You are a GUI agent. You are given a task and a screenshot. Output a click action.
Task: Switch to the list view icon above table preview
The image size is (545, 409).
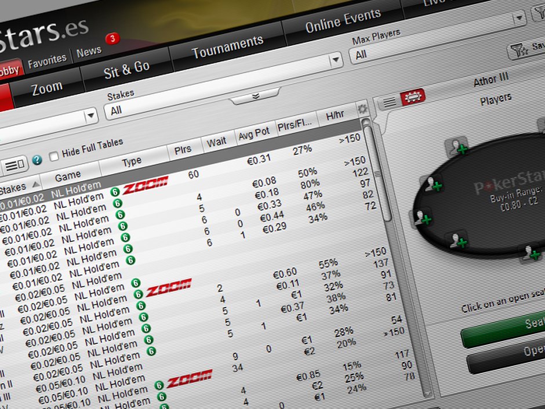[x=389, y=102]
